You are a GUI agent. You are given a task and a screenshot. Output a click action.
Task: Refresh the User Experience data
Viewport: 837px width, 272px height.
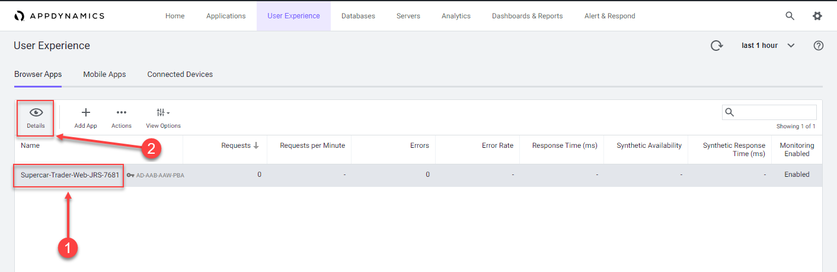pyautogui.click(x=717, y=46)
